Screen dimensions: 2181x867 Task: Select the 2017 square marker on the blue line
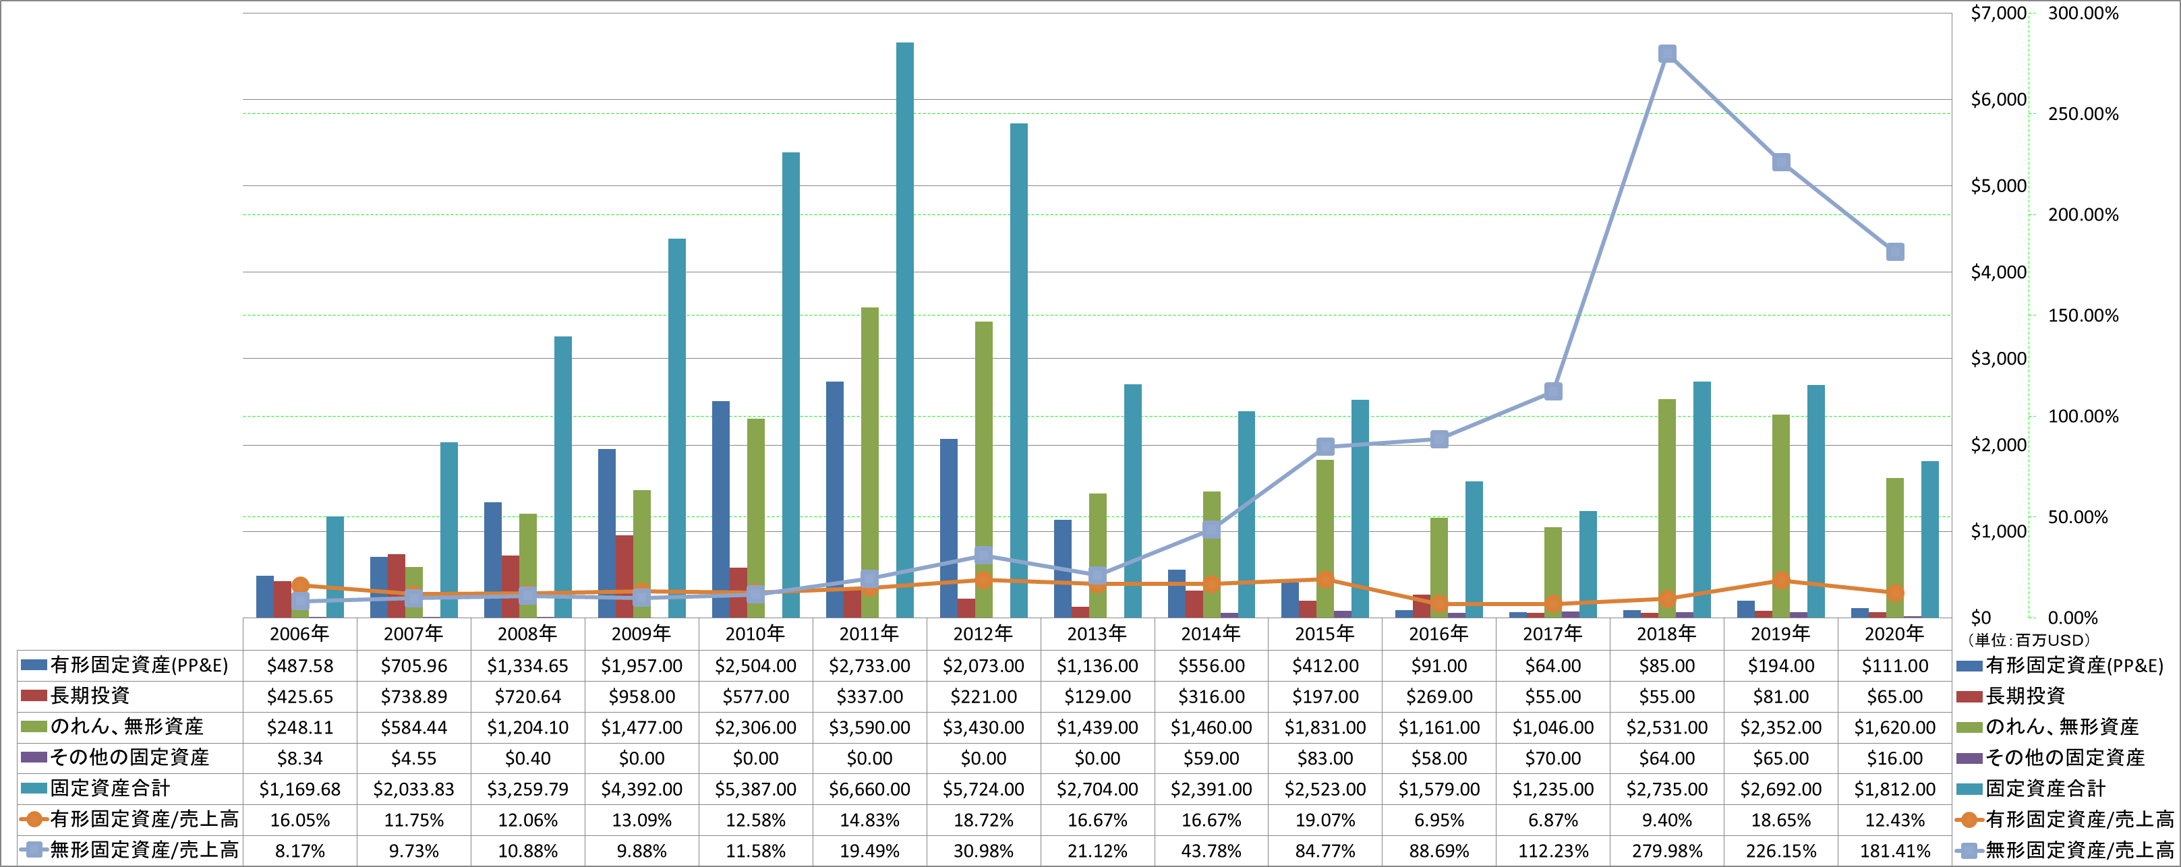pos(1552,391)
